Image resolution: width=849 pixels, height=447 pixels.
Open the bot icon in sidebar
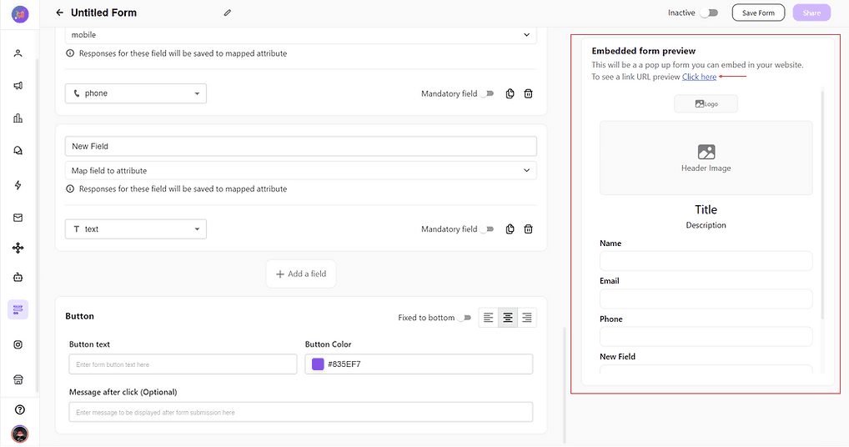coord(18,277)
